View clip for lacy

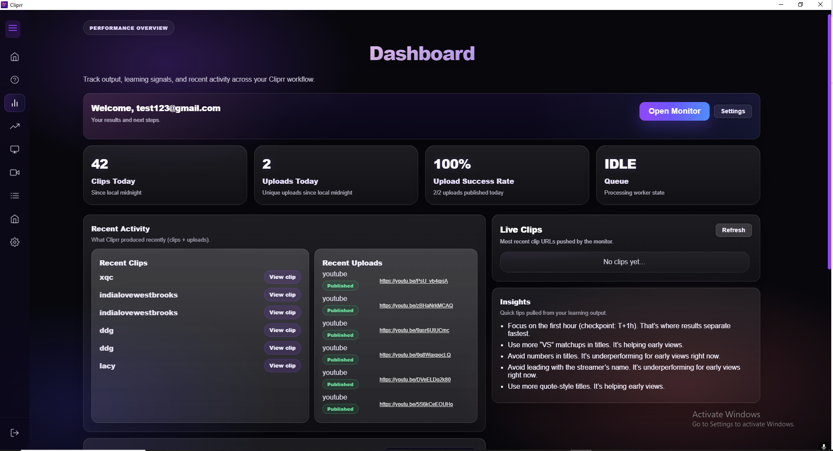(282, 365)
